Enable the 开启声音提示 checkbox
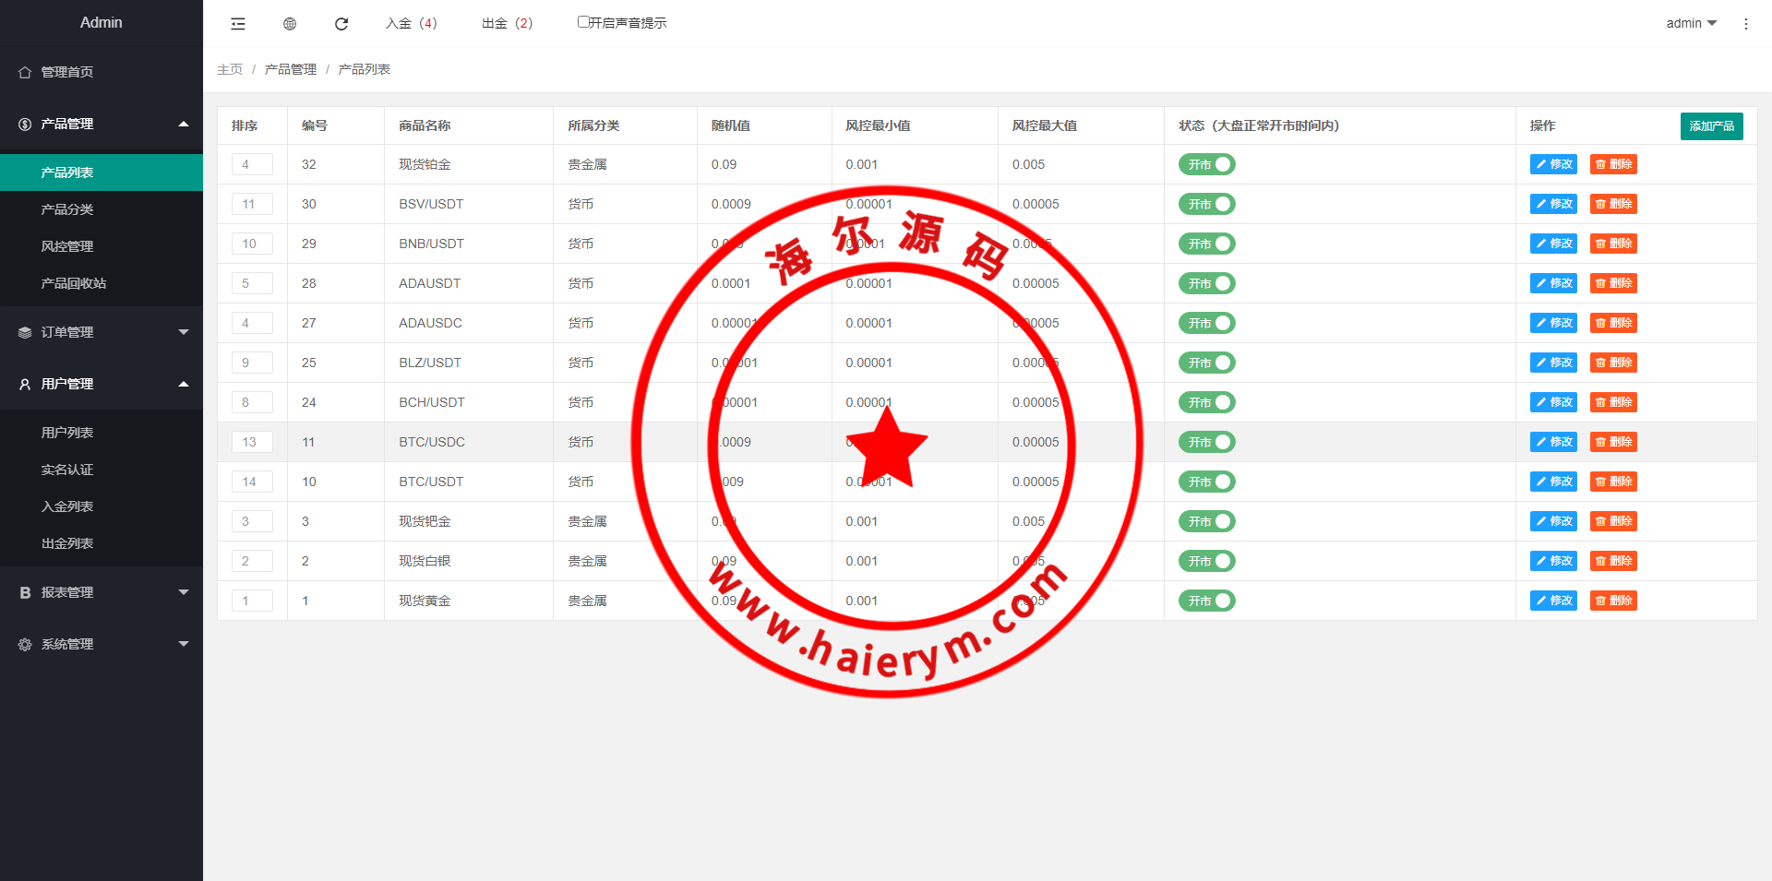1772x881 pixels. 583,22
